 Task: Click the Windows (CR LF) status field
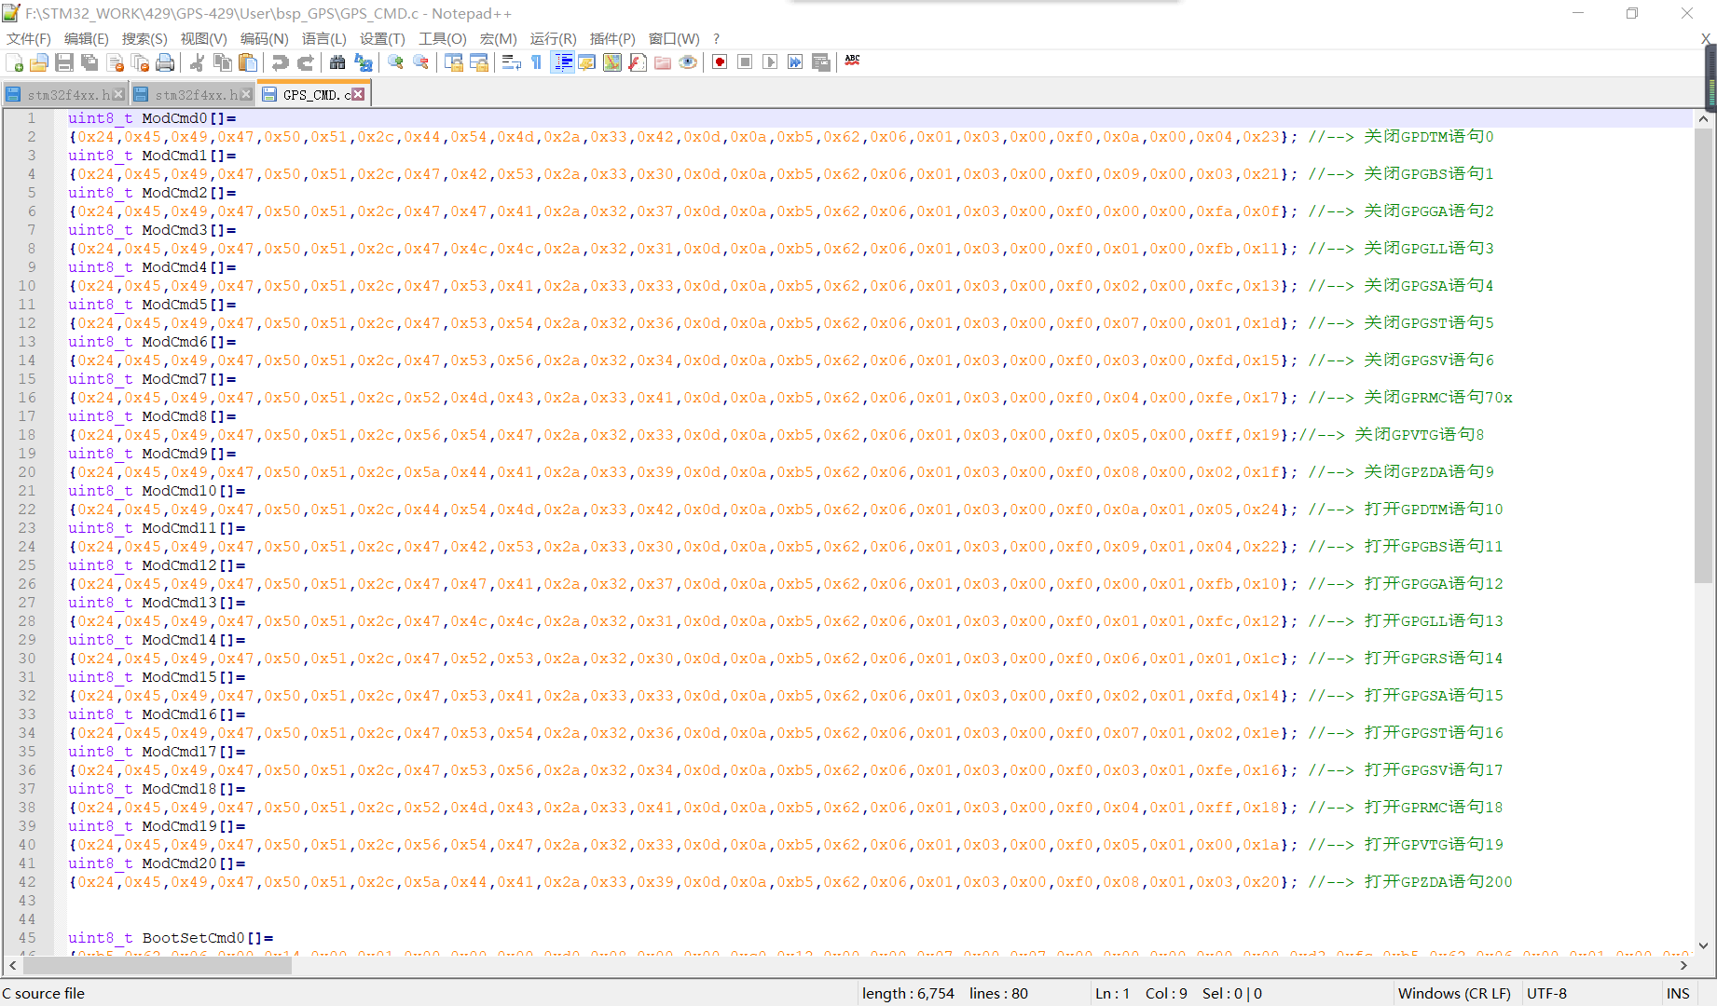point(1454,993)
